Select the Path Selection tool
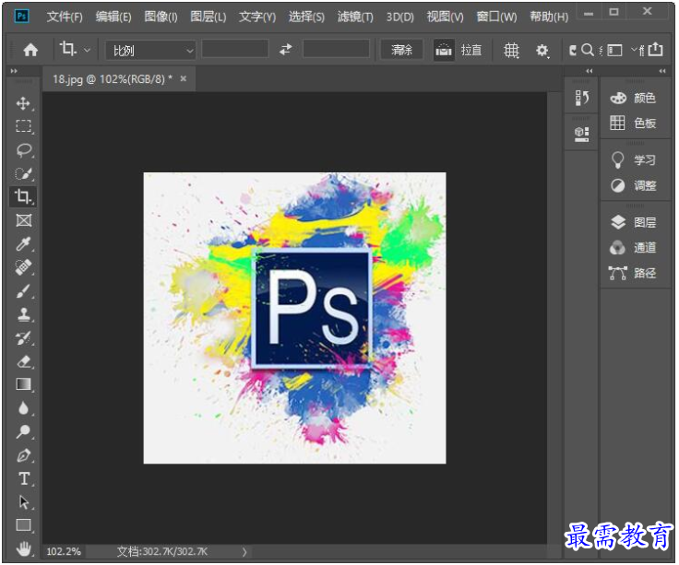The image size is (679, 565). click(23, 502)
